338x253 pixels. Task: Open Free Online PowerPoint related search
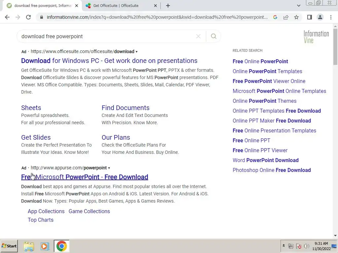tap(260, 61)
